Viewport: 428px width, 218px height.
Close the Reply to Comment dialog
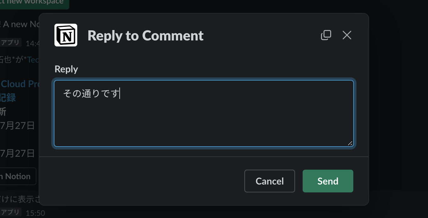[x=347, y=35]
